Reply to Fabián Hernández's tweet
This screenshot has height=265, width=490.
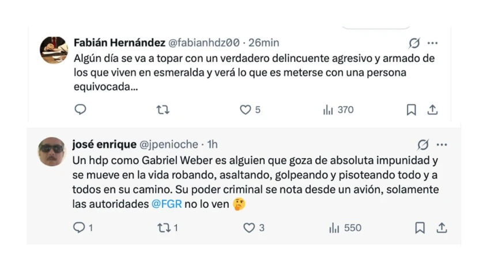tap(81, 109)
